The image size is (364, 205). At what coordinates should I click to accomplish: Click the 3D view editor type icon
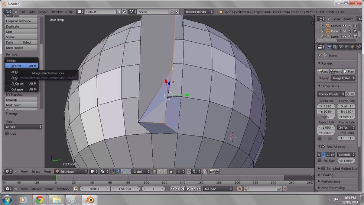tap(9, 172)
